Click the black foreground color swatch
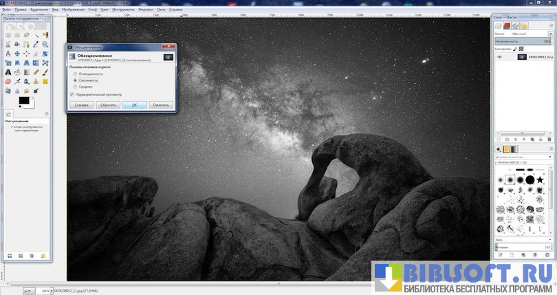Image resolution: width=557 pixels, height=295 pixels. (x=23, y=101)
